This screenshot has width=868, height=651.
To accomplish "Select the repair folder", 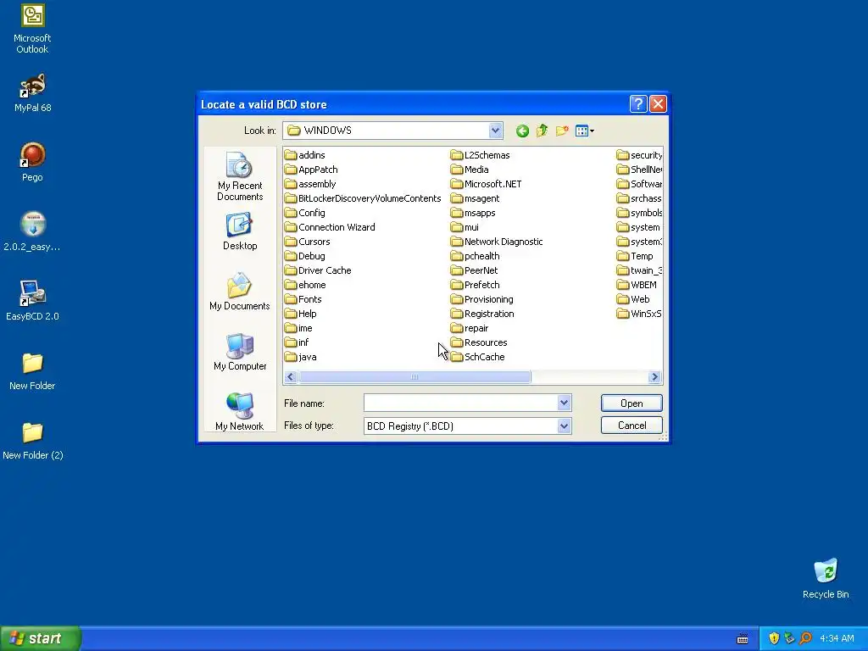I will 470,328.
